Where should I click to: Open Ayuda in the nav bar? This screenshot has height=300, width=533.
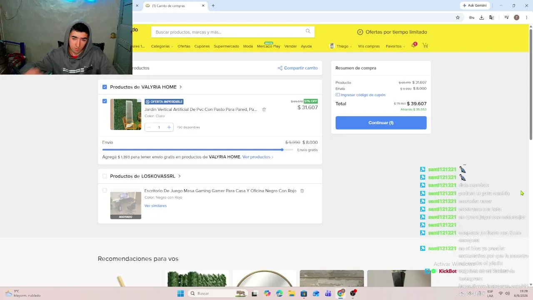(x=306, y=46)
